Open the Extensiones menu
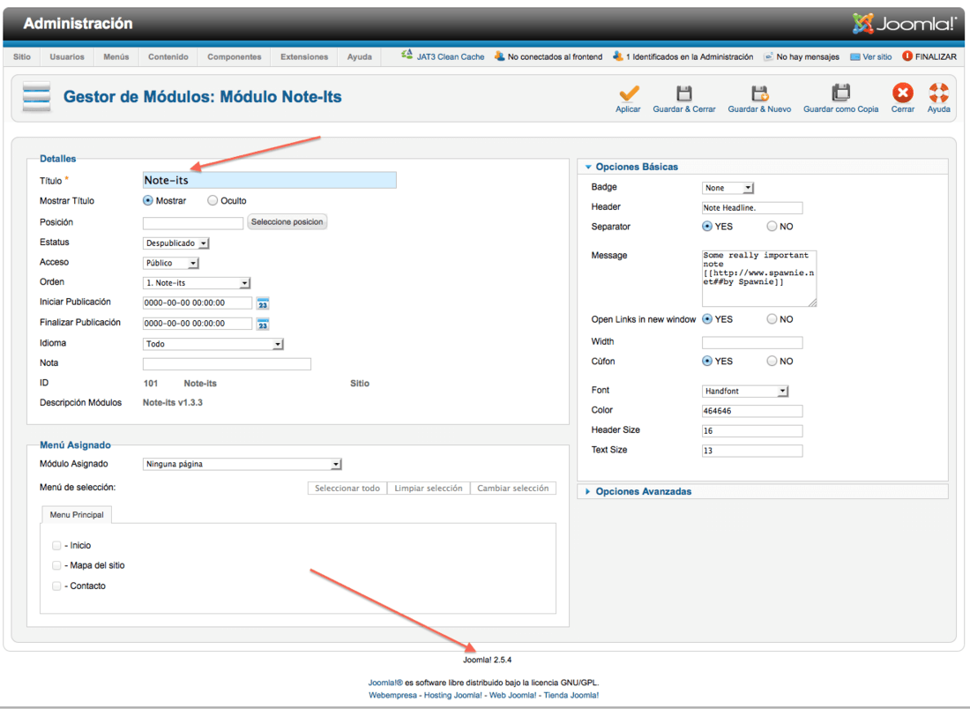This screenshot has height=709, width=970. [304, 56]
